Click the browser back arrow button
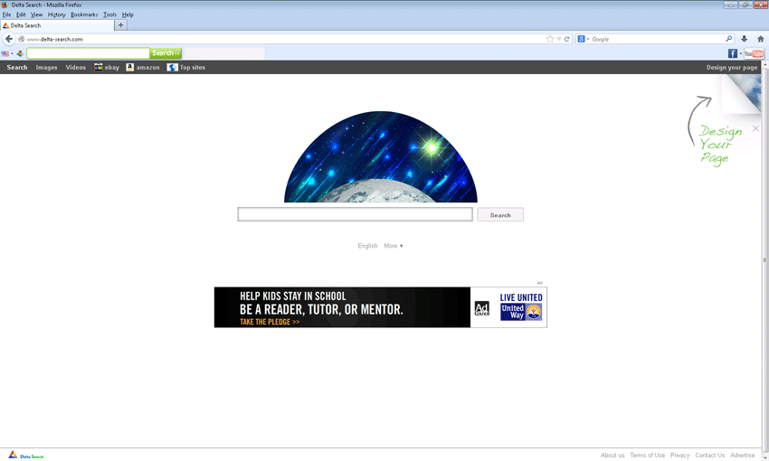Viewport: 769px width, 461px height. pyautogui.click(x=9, y=39)
